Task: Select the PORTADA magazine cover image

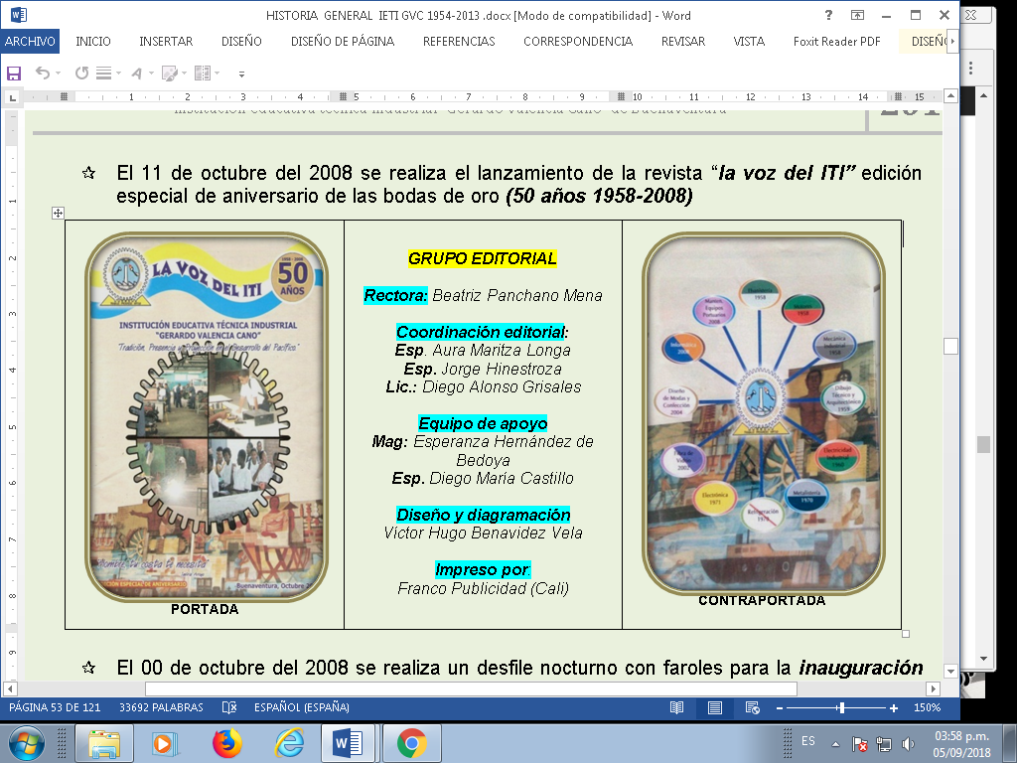Action: 207,416
